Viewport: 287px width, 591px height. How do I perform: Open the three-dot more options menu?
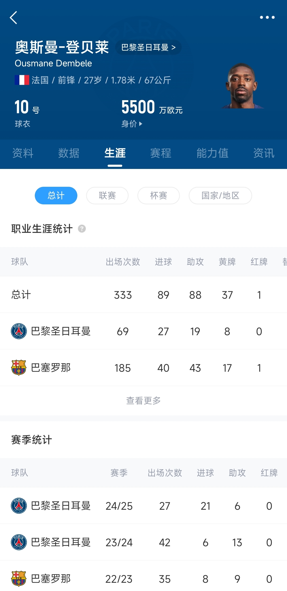267,18
